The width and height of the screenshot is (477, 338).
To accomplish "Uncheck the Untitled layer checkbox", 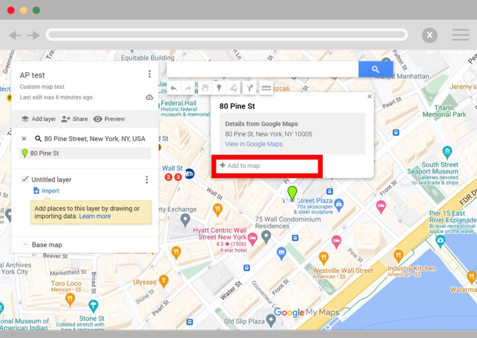I will pos(25,179).
